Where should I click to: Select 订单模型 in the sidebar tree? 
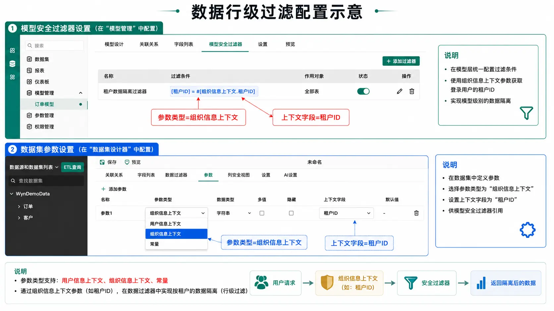[x=54, y=104]
